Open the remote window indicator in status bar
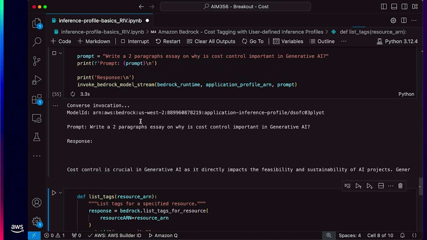Screen dimensions: 427x240 pyautogui.click(x=34, y=235)
